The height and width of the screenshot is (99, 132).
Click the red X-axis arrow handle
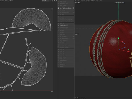point(128,51)
